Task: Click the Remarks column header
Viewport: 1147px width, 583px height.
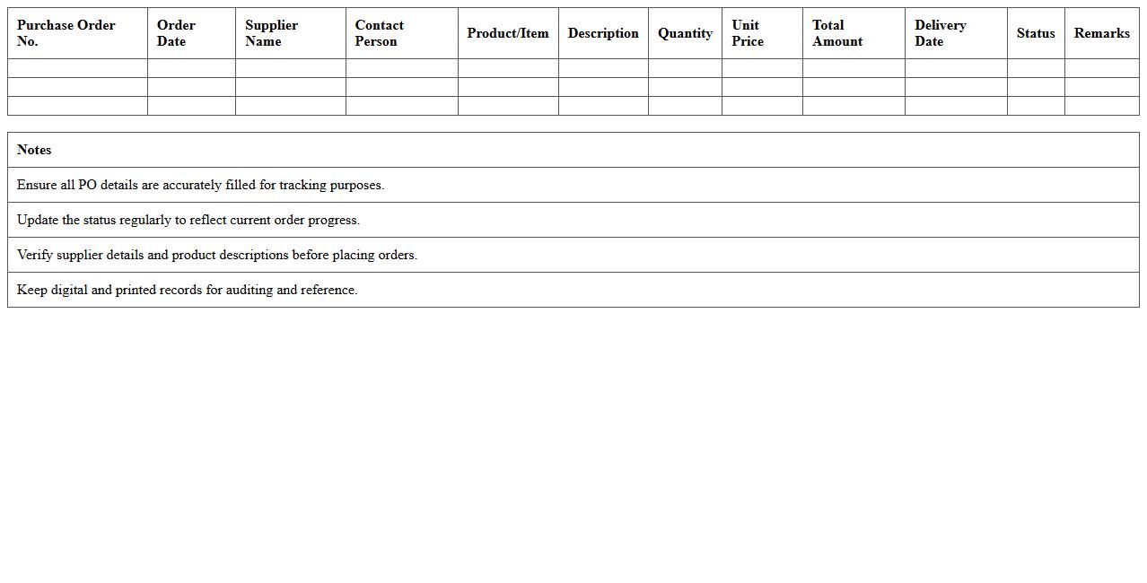Action: pos(1101,33)
